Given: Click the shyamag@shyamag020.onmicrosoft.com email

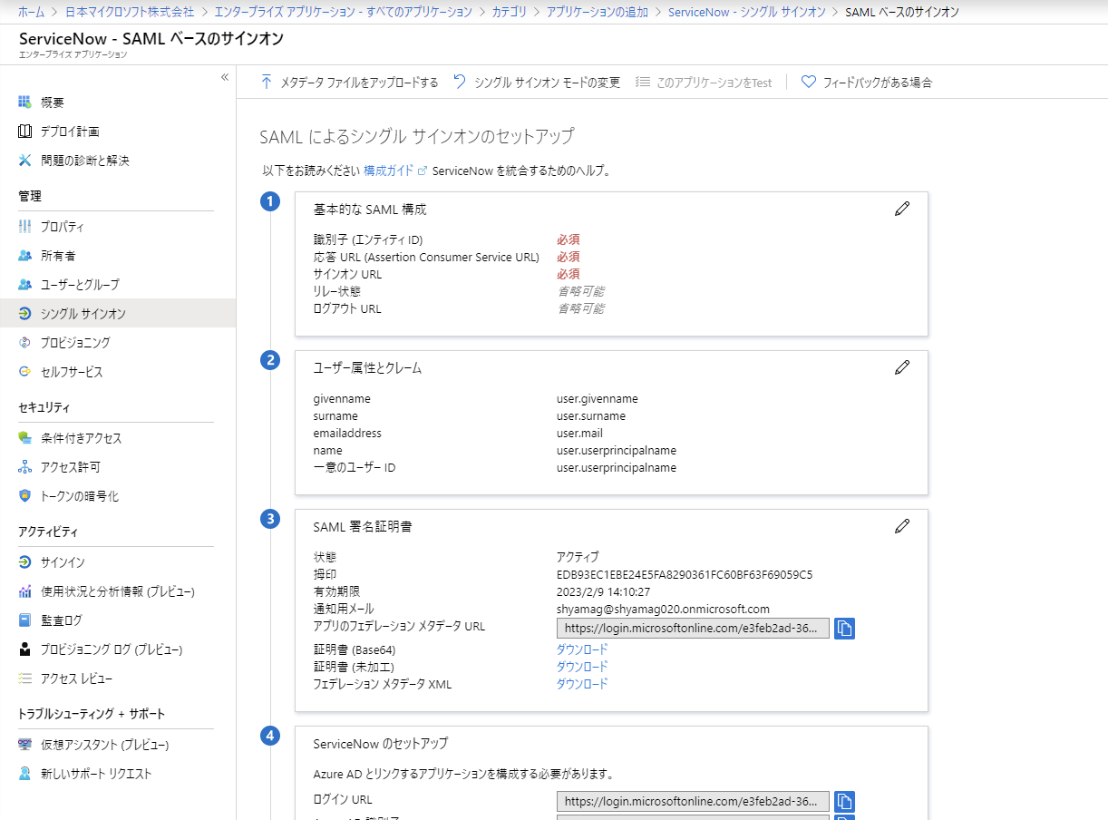Looking at the screenshot, I should [x=663, y=610].
